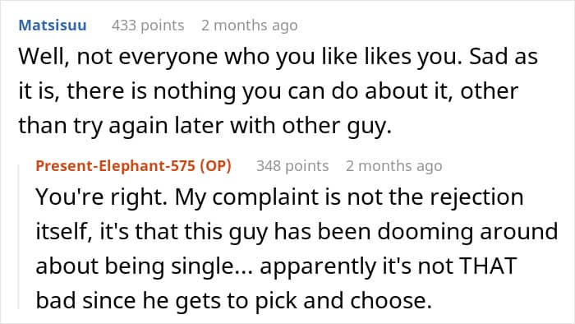
Task: Click the words "Sad as" in Matsisuu's comment
Action: coord(504,57)
